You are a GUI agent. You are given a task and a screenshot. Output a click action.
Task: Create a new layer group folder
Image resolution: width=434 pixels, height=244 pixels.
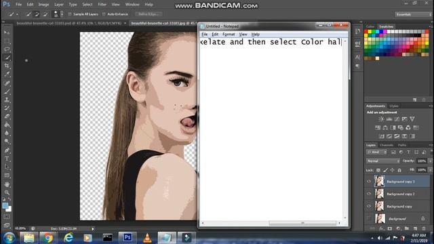(x=407, y=228)
